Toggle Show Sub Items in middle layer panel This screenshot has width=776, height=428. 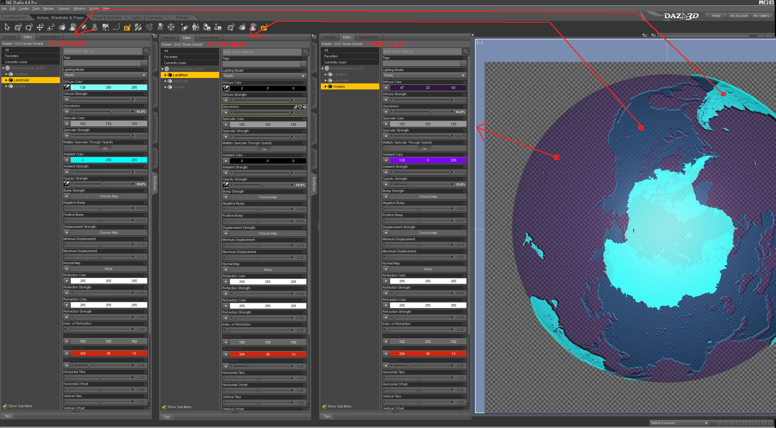(164, 407)
